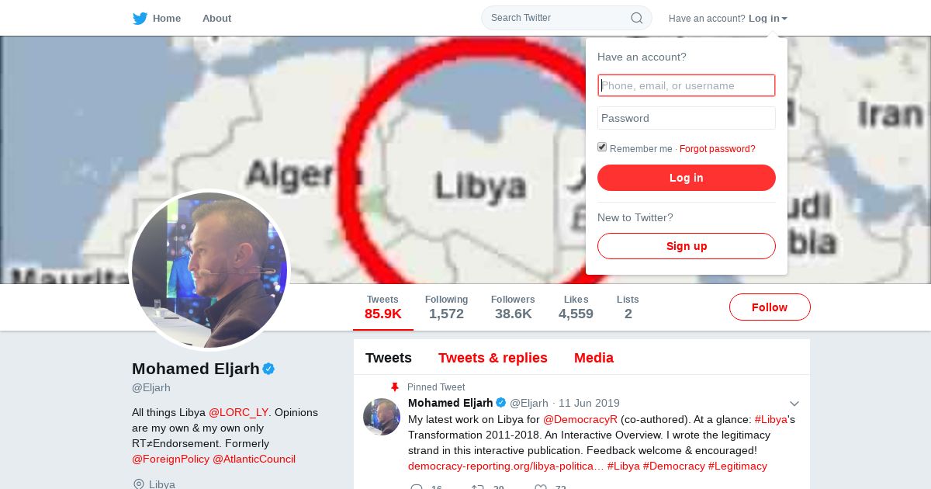
Task: Follow Mohamed Eljarh with Follow button
Action: click(770, 307)
